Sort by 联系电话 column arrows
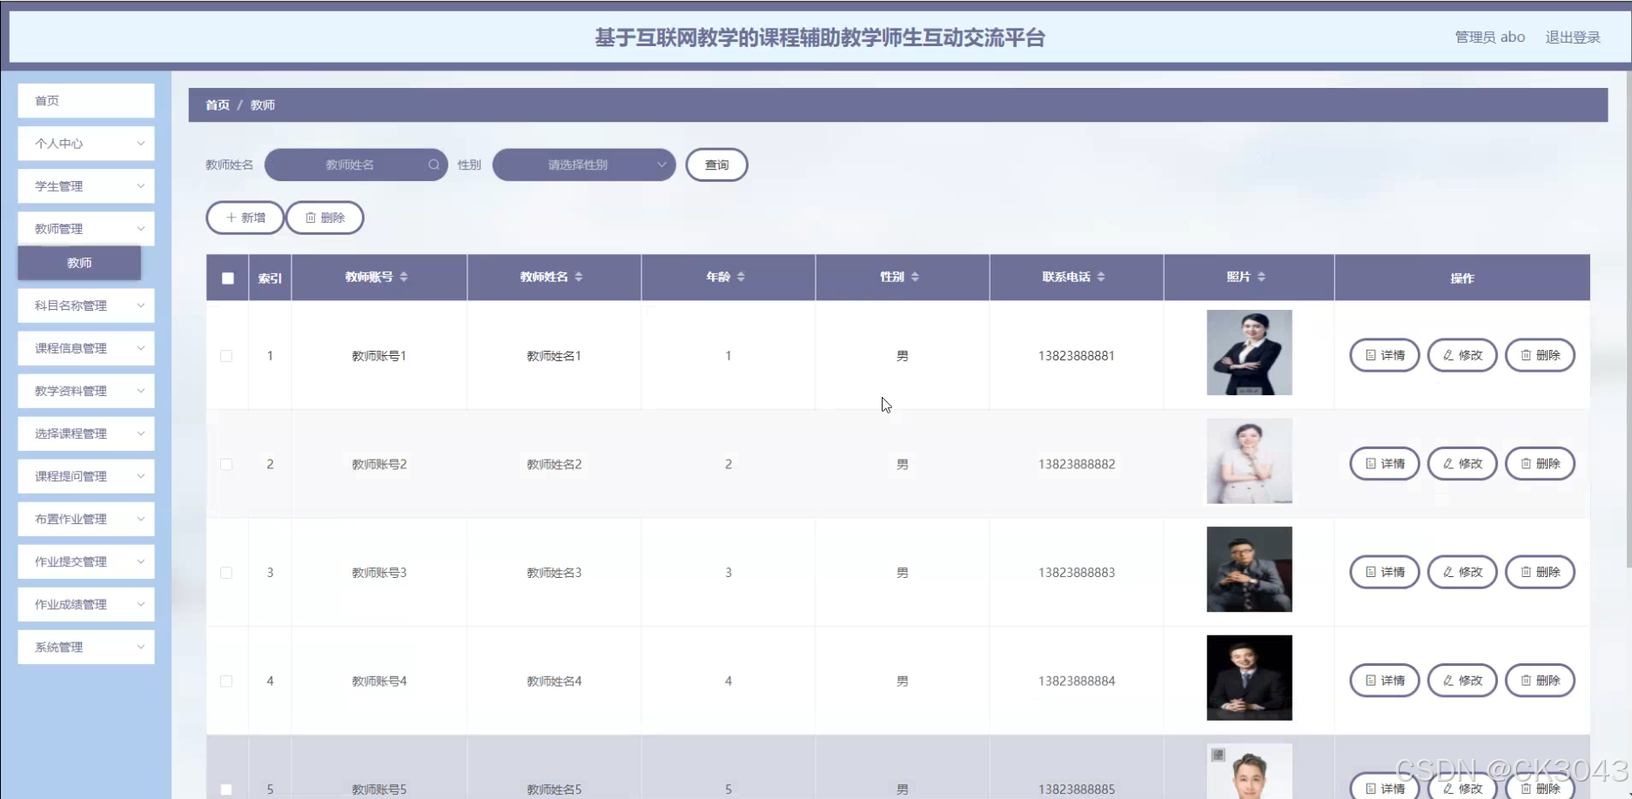This screenshot has height=799, width=1632. tap(1101, 277)
